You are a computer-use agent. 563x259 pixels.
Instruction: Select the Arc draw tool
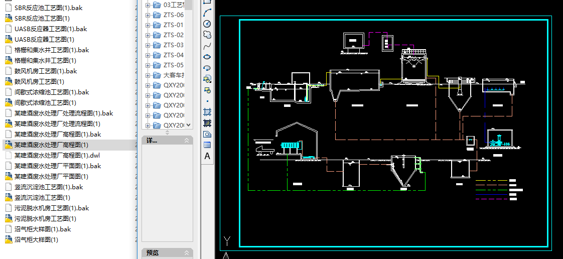(207, 13)
